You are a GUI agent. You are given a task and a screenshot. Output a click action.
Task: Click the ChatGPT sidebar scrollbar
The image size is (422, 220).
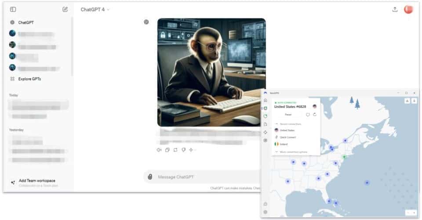point(72,46)
